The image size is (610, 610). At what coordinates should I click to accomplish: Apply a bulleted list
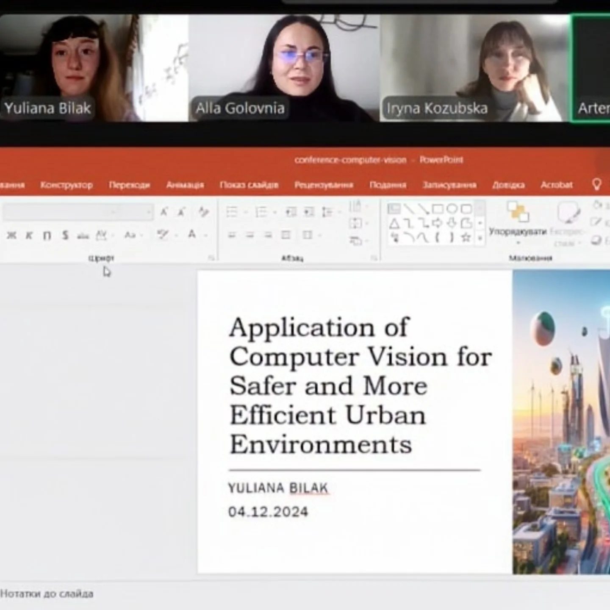pos(231,212)
